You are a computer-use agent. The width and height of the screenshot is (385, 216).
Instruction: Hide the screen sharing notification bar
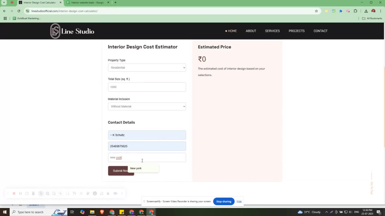[x=239, y=201]
